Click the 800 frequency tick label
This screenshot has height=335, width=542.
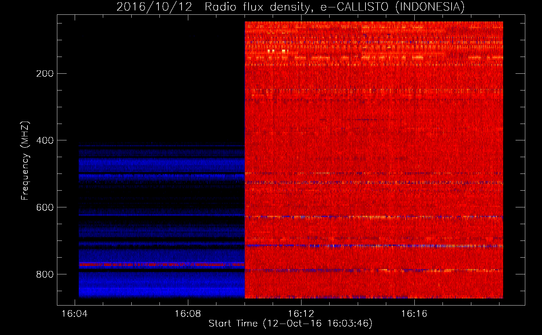45,275
